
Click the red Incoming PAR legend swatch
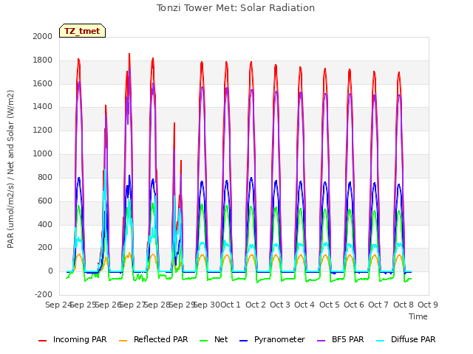coord(43,341)
